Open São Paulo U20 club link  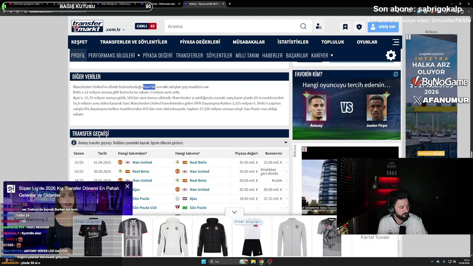pyautogui.click(x=144, y=208)
